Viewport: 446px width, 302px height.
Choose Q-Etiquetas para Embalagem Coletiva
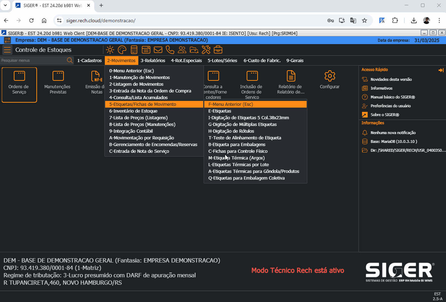click(x=255, y=178)
